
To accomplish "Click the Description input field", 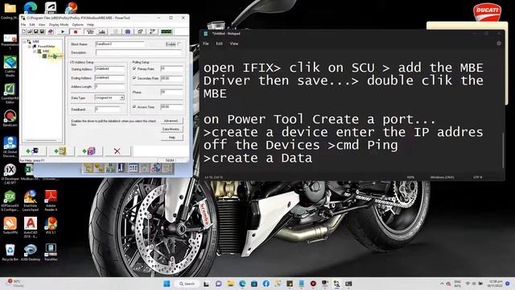I will pyautogui.click(x=138, y=52).
